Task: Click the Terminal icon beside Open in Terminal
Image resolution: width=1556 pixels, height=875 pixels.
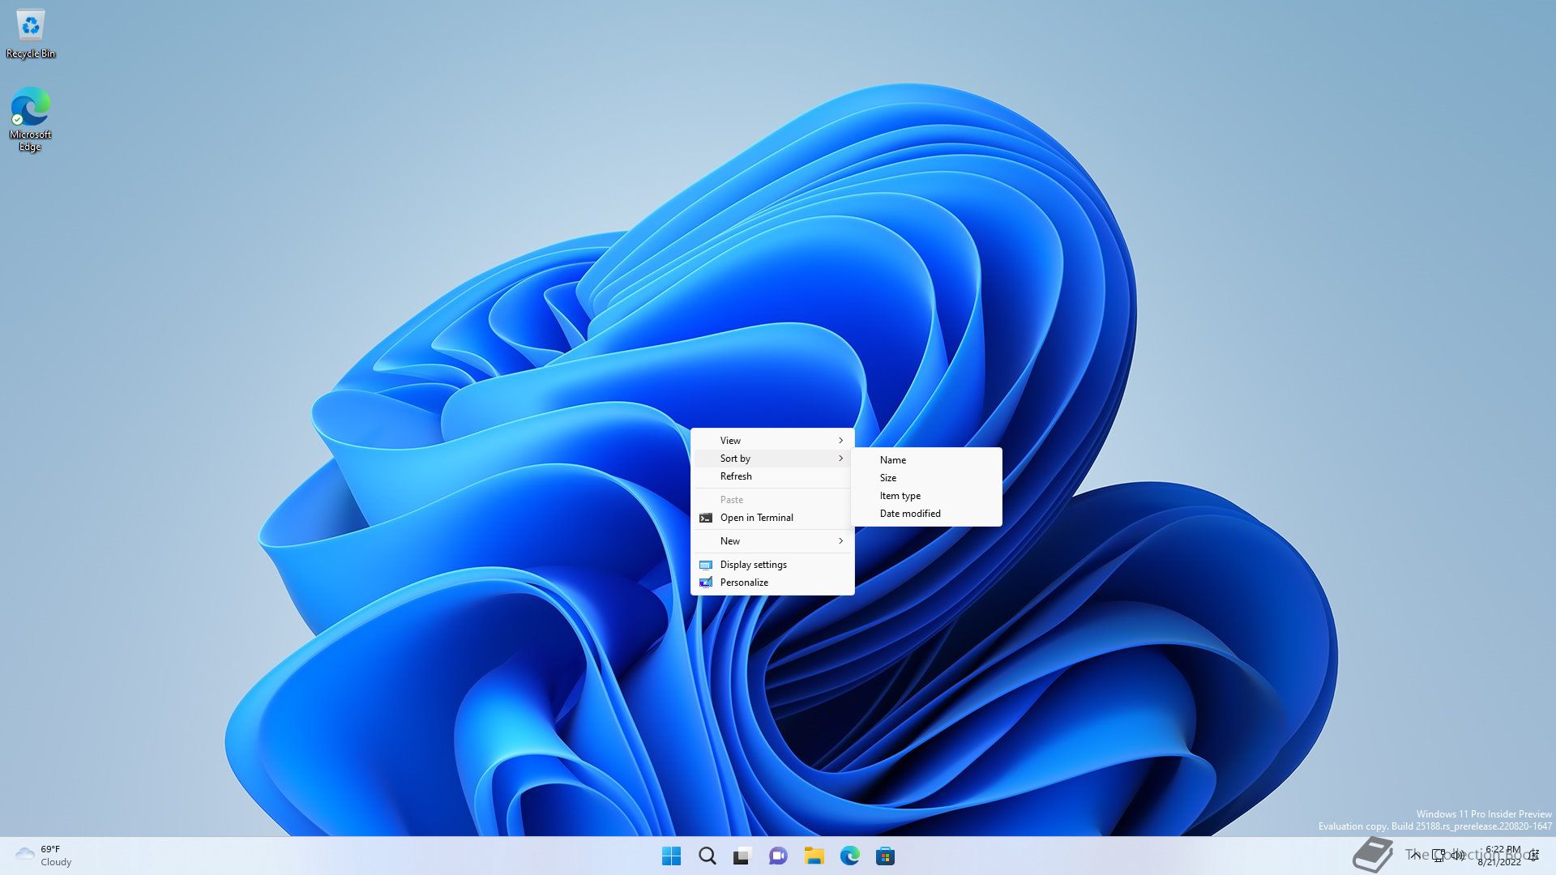Action: click(706, 518)
